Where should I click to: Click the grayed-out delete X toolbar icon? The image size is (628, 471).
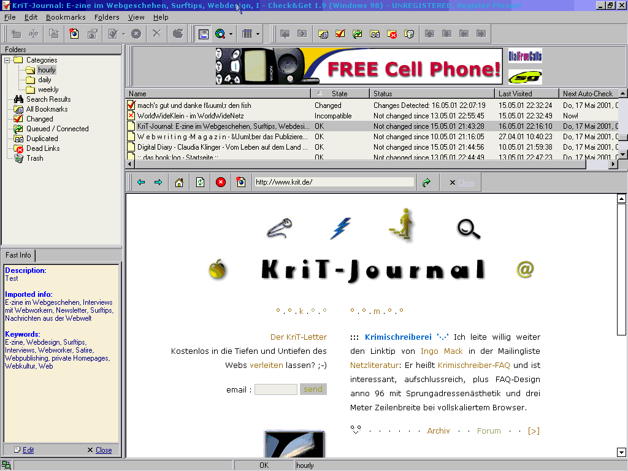[x=156, y=34]
